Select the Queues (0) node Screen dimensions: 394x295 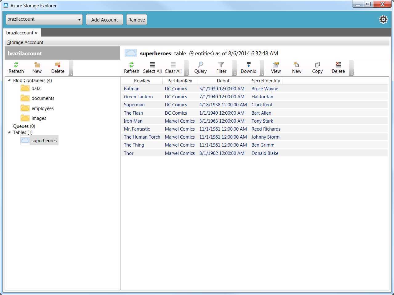pyautogui.click(x=24, y=126)
